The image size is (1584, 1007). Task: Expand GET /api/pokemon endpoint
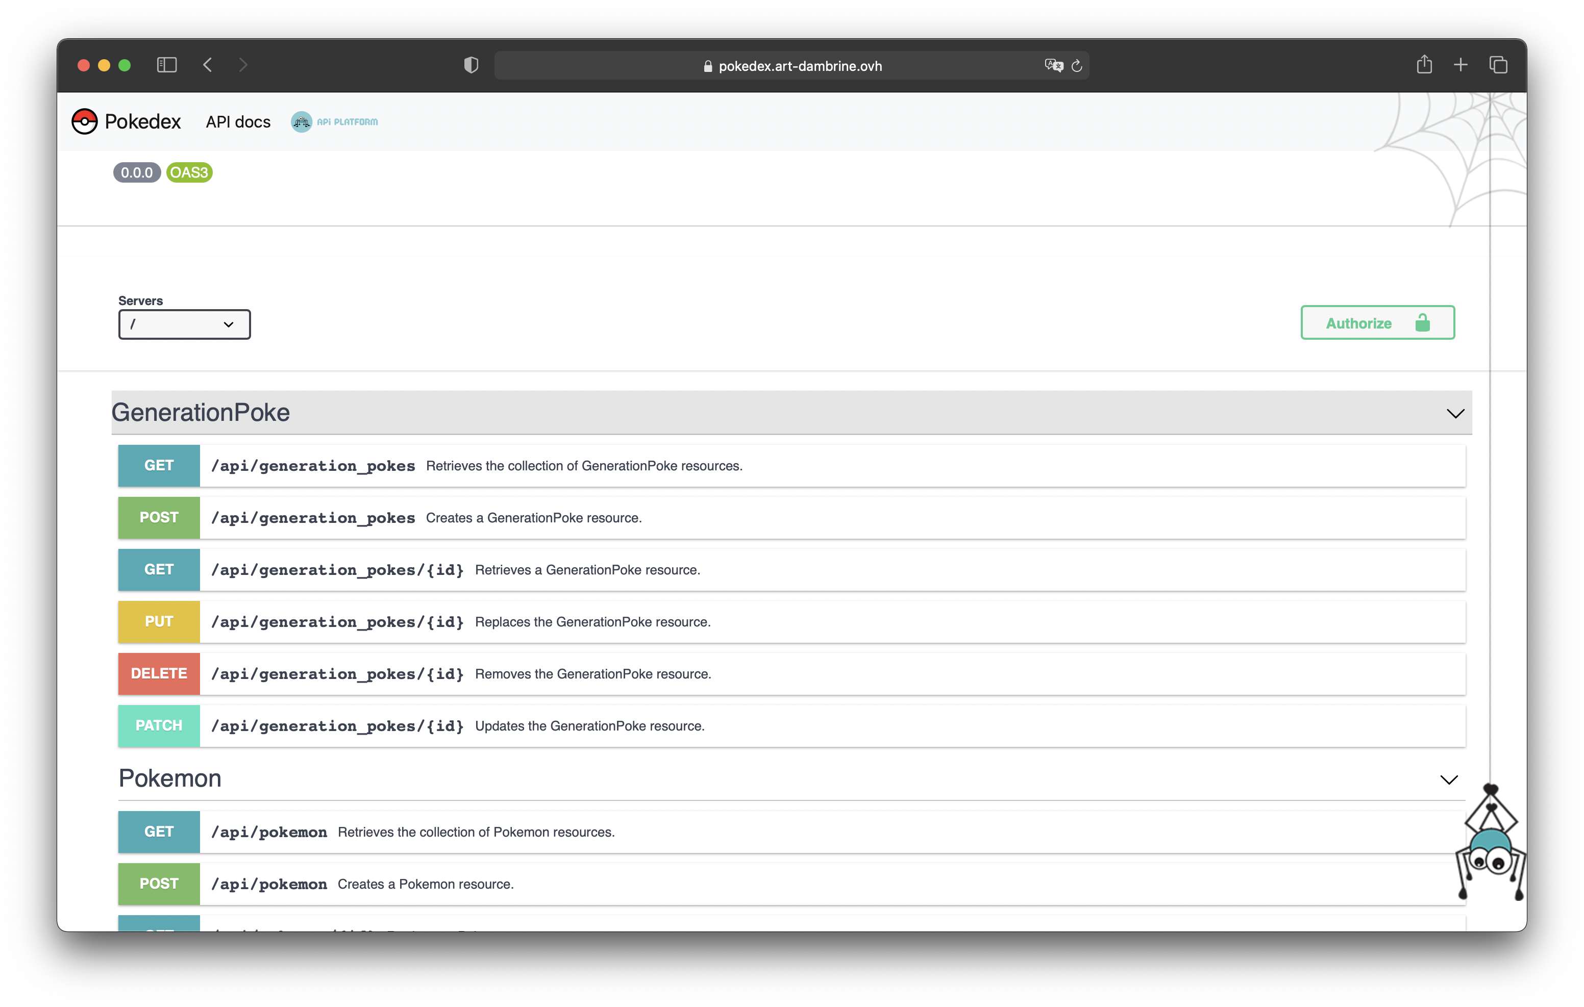click(792, 832)
